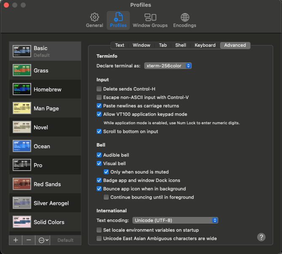Screen dimensions: 282x254
Task: Open the Text tab
Action: (120, 45)
